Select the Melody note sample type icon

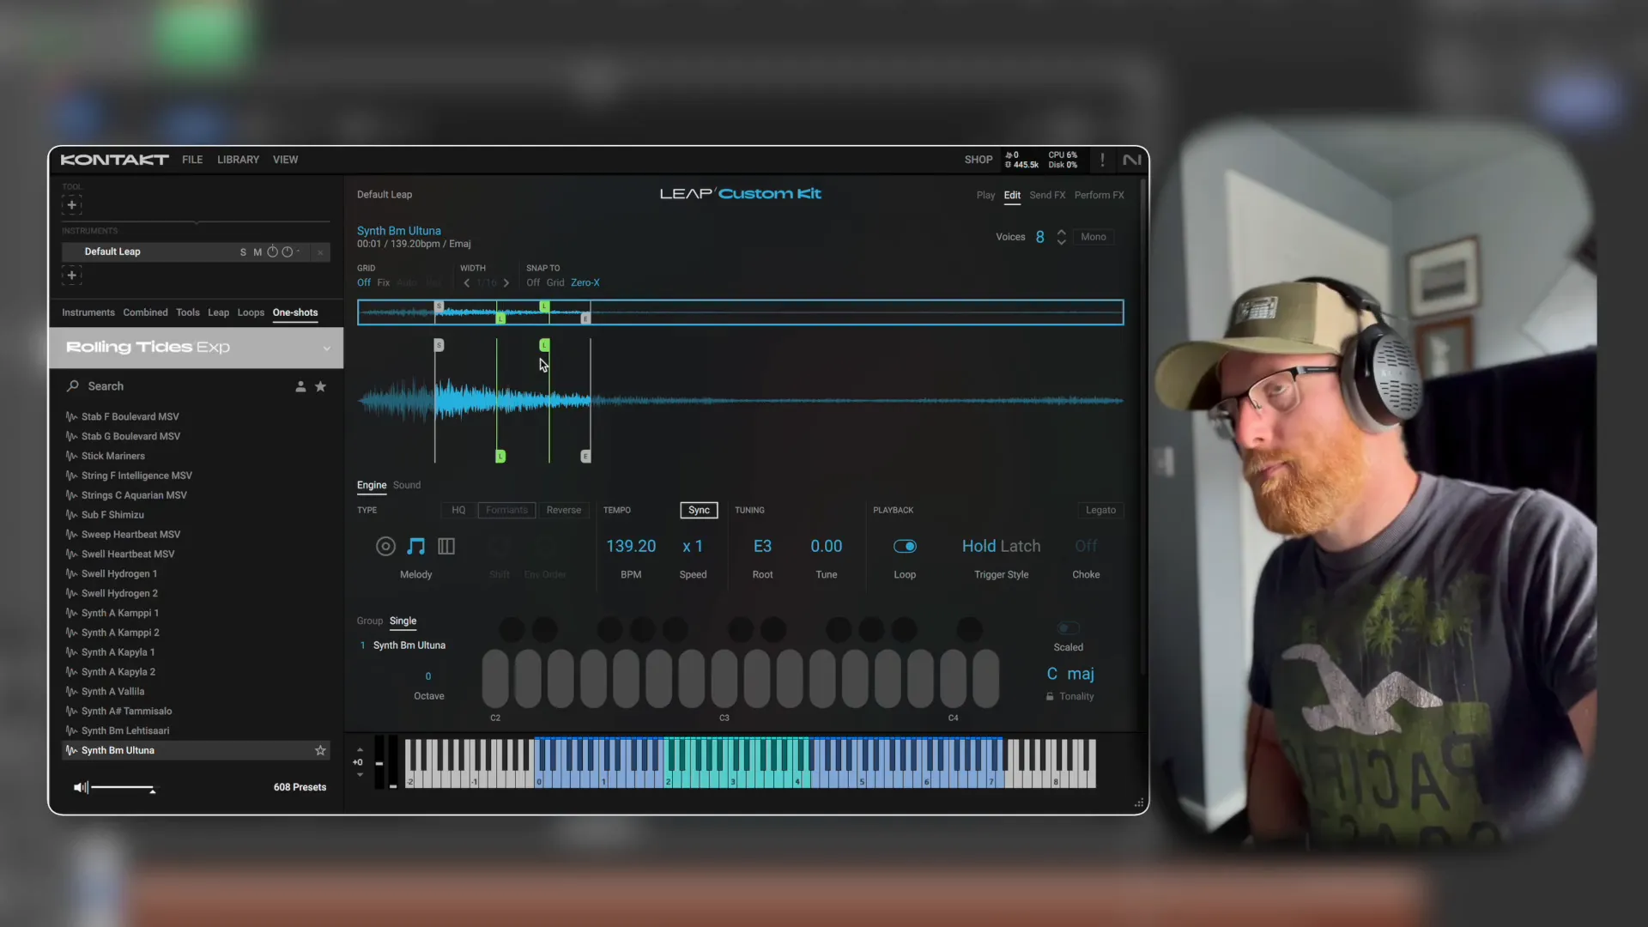[415, 546]
